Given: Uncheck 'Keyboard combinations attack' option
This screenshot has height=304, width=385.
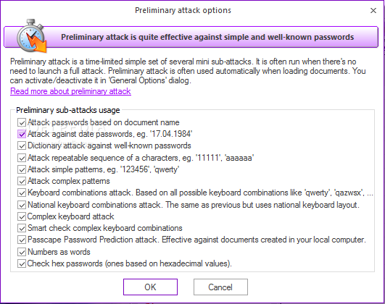Looking at the screenshot, I should tap(22, 193).
